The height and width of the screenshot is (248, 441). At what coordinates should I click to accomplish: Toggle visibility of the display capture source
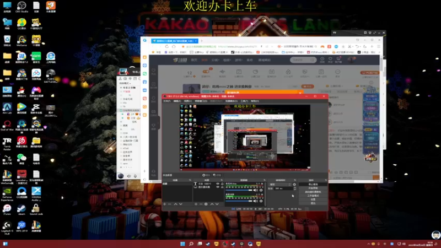pos(218,187)
